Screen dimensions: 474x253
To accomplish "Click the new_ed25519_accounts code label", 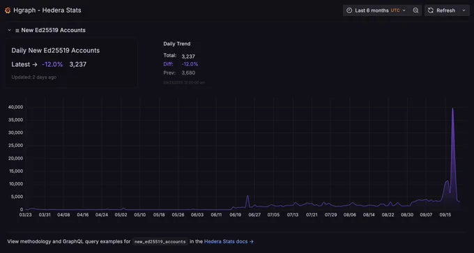I will (x=160, y=242).
